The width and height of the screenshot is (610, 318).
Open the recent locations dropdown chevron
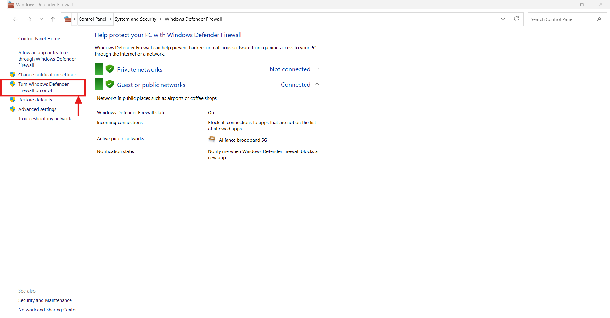(41, 19)
